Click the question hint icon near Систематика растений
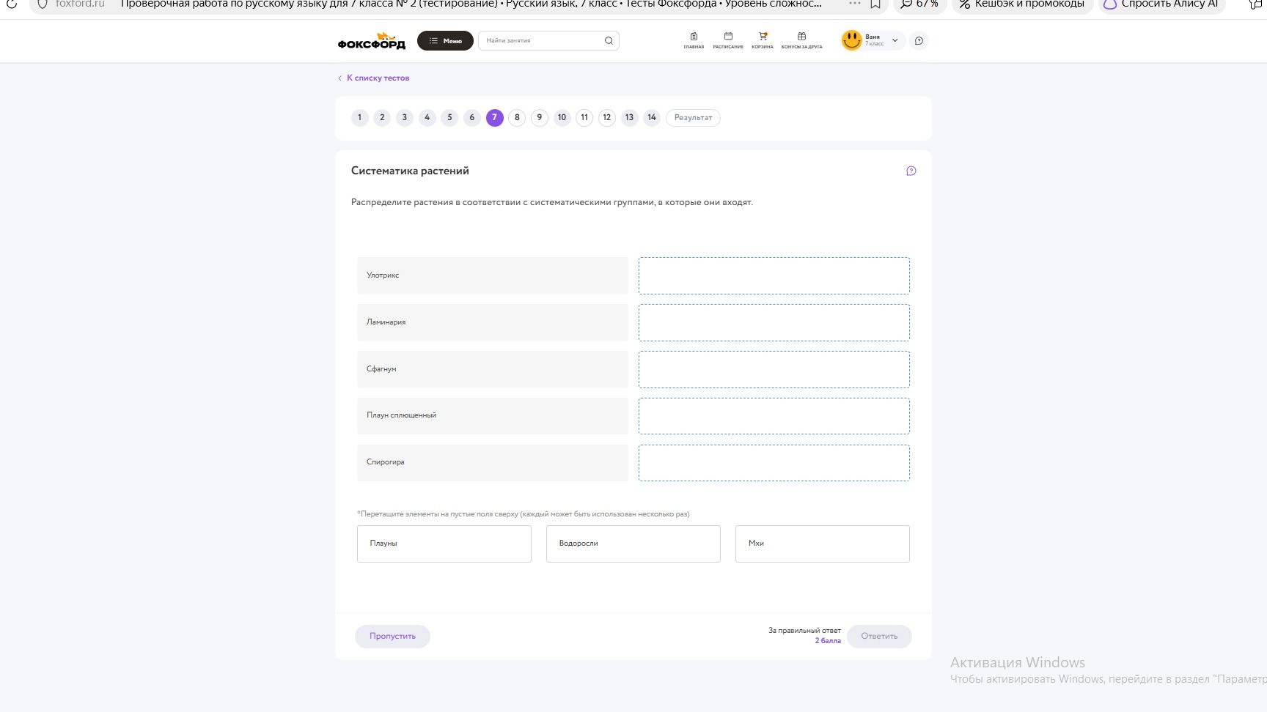The height and width of the screenshot is (712, 1267). coord(911,171)
